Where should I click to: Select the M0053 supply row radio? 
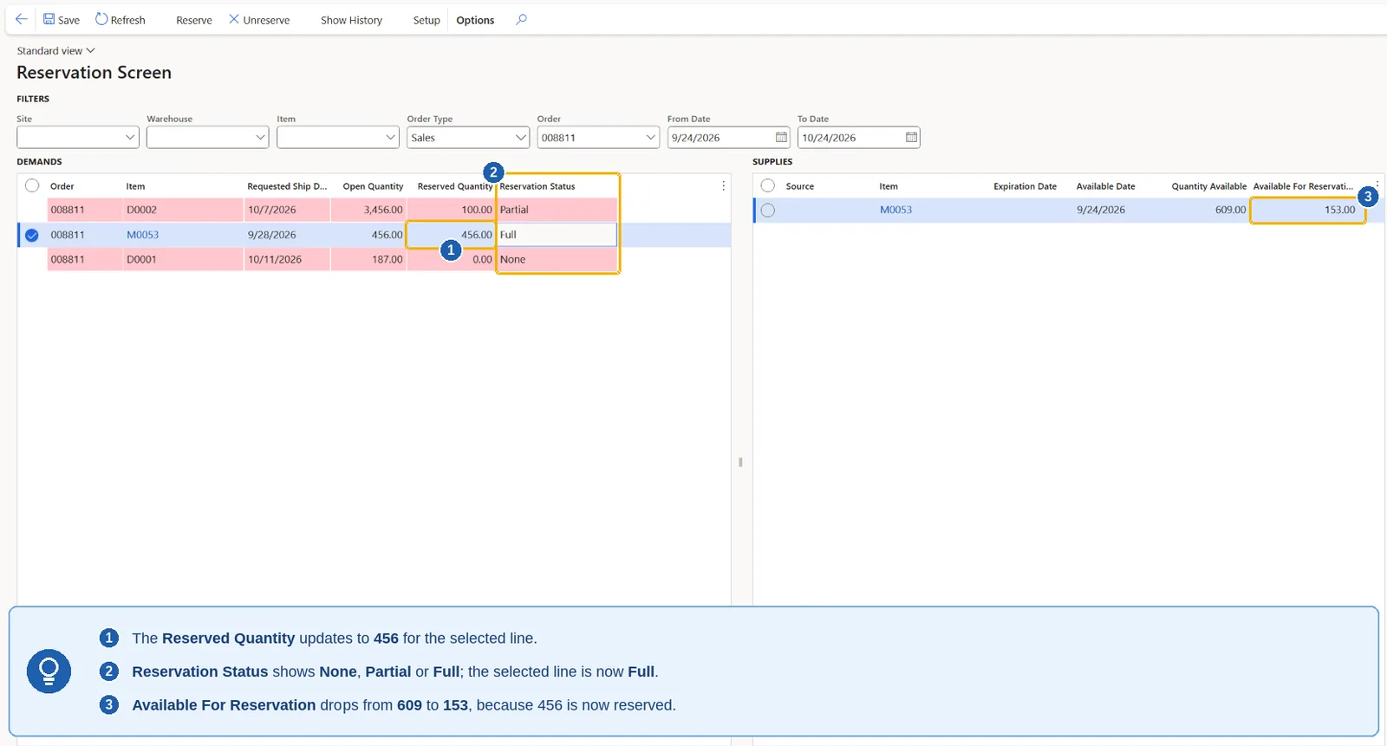768,210
